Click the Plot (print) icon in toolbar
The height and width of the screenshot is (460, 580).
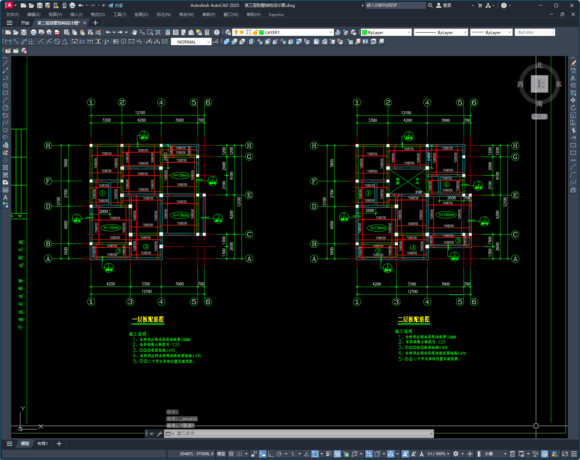coord(33,32)
